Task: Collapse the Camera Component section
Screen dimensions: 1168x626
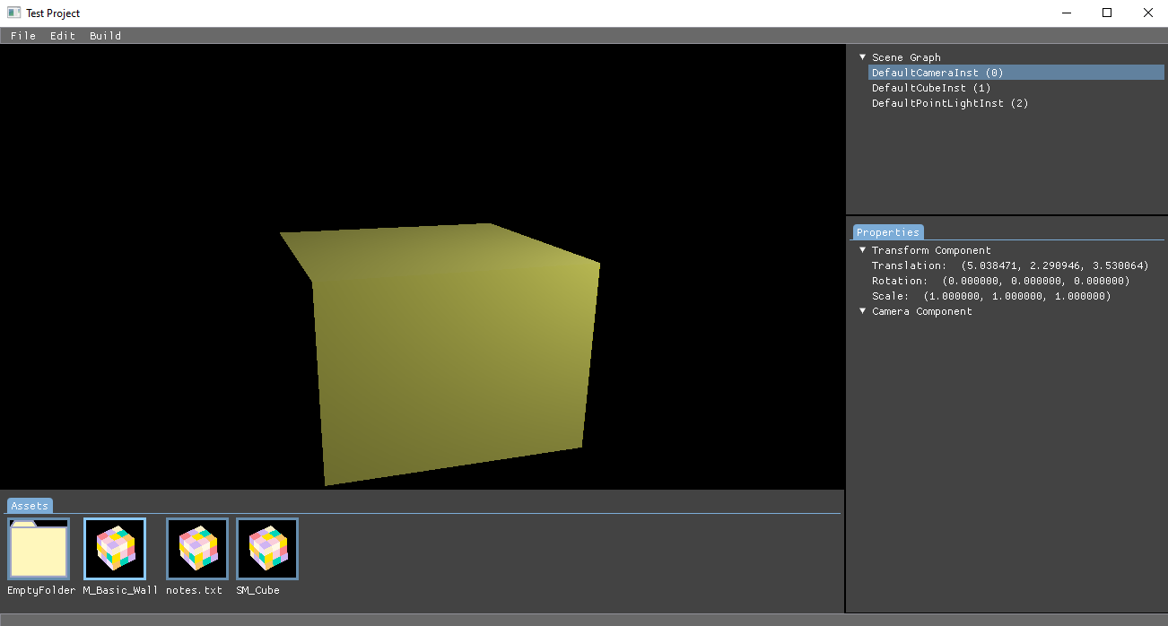Action: pyautogui.click(x=863, y=311)
